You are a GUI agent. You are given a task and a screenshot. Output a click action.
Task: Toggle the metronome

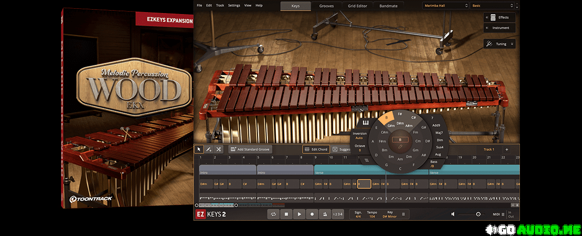324,214
